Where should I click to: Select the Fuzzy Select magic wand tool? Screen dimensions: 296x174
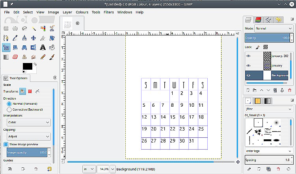pos(34,28)
